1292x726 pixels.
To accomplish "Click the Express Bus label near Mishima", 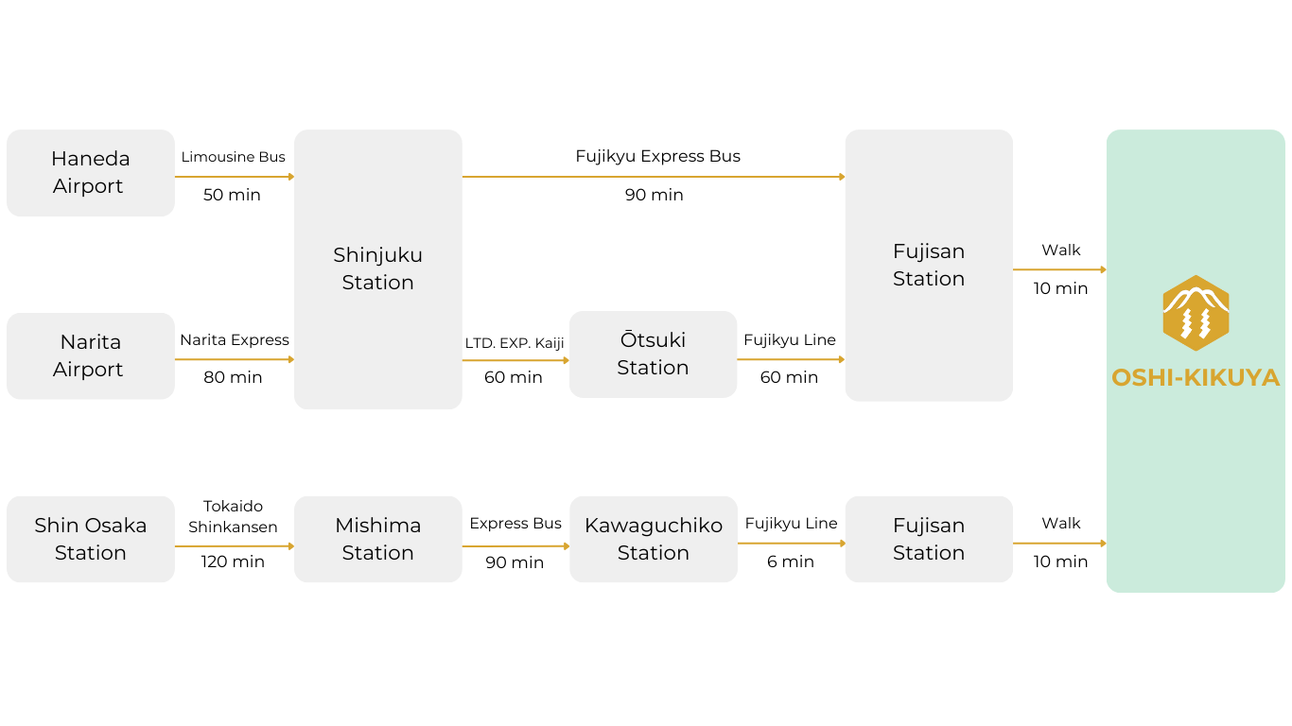I will pos(515,523).
